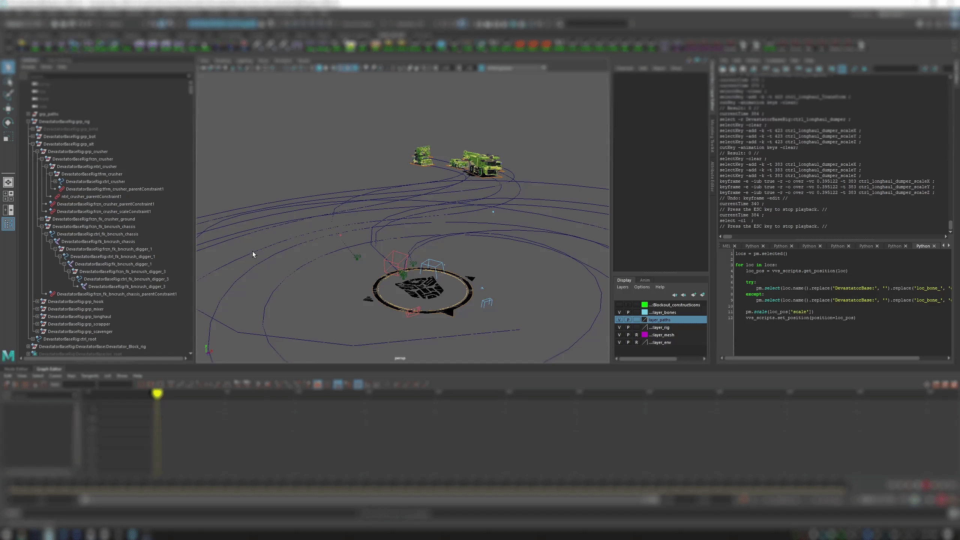Open layer editor Options menu
The width and height of the screenshot is (960, 540).
click(642, 287)
